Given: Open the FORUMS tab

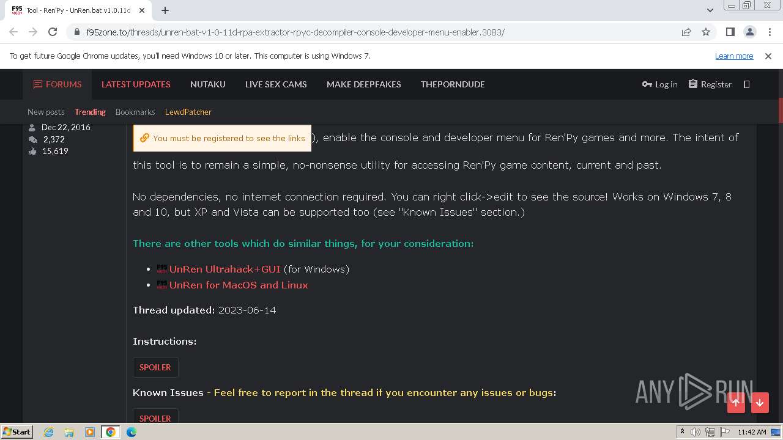Looking at the screenshot, I should pyautogui.click(x=58, y=84).
